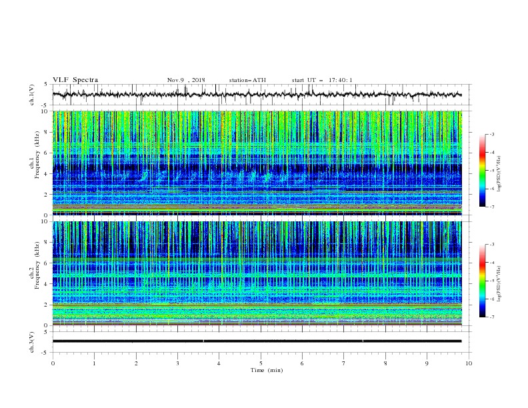Click the ch.2 "Frequency (kHz)" axis label
This screenshot has width=528, height=408.
point(37,265)
